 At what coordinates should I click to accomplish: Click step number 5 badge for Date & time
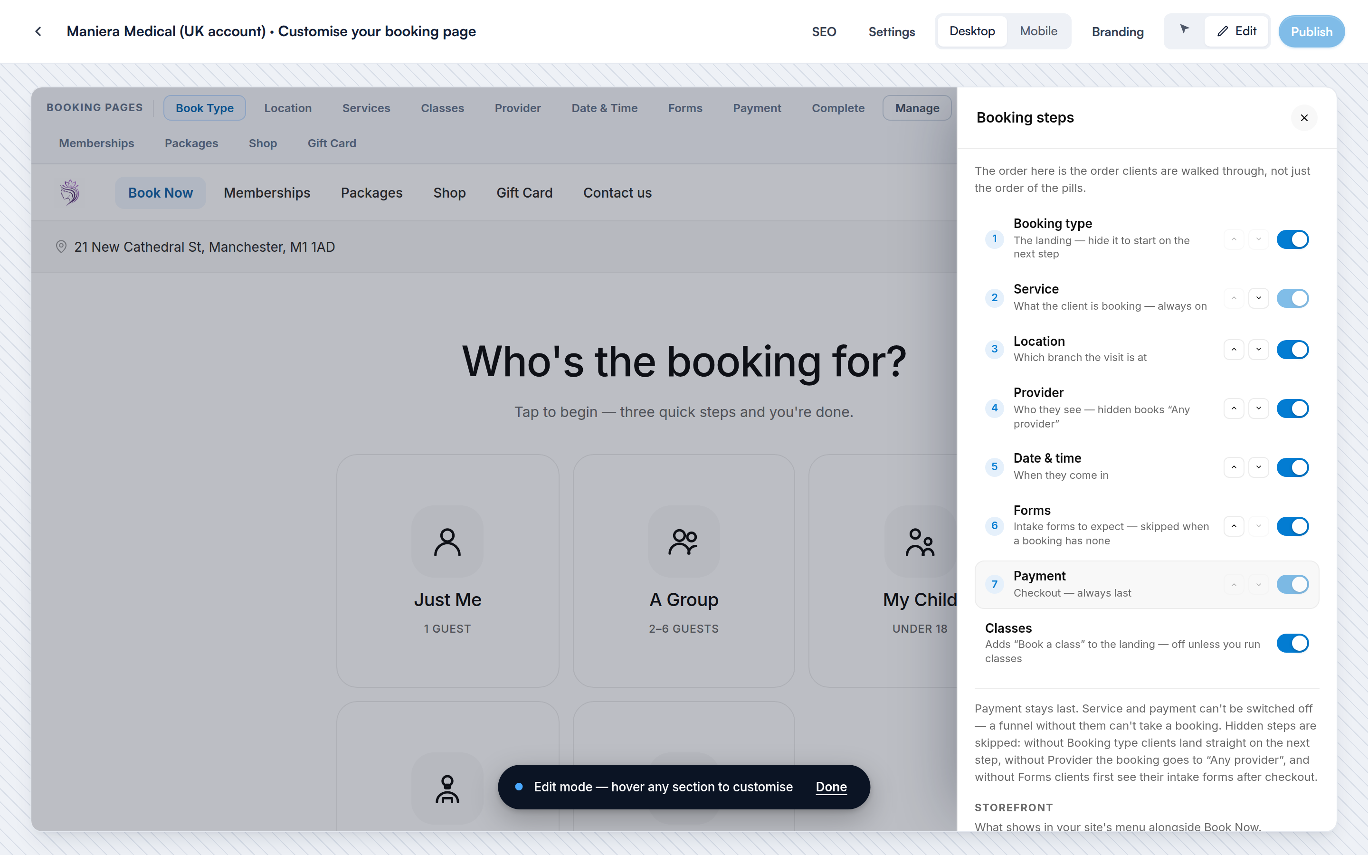click(x=994, y=466)
